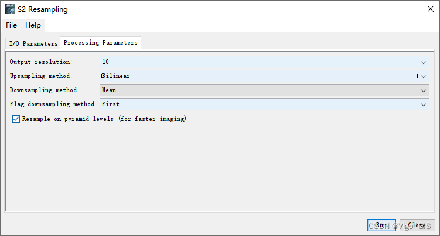Viewport: 440px width, 236px height.
Task: Open the Help menu
Action: [x=33, y=25]
